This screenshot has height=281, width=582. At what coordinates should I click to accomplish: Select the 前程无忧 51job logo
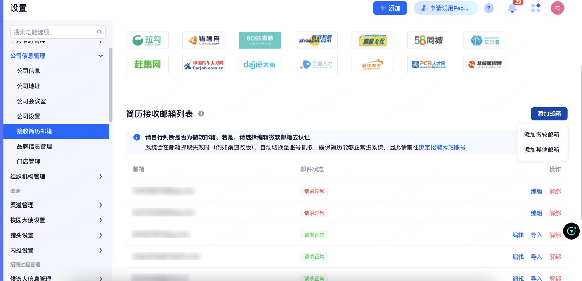[372, 40]
